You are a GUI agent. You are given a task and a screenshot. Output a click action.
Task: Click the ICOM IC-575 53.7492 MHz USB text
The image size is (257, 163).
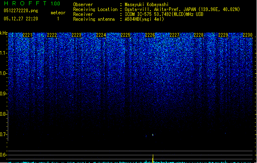[x=164, y=14]
